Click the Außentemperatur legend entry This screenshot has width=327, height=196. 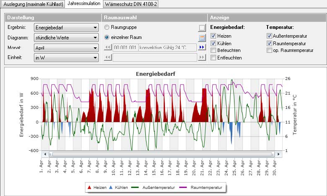point(153,188)
